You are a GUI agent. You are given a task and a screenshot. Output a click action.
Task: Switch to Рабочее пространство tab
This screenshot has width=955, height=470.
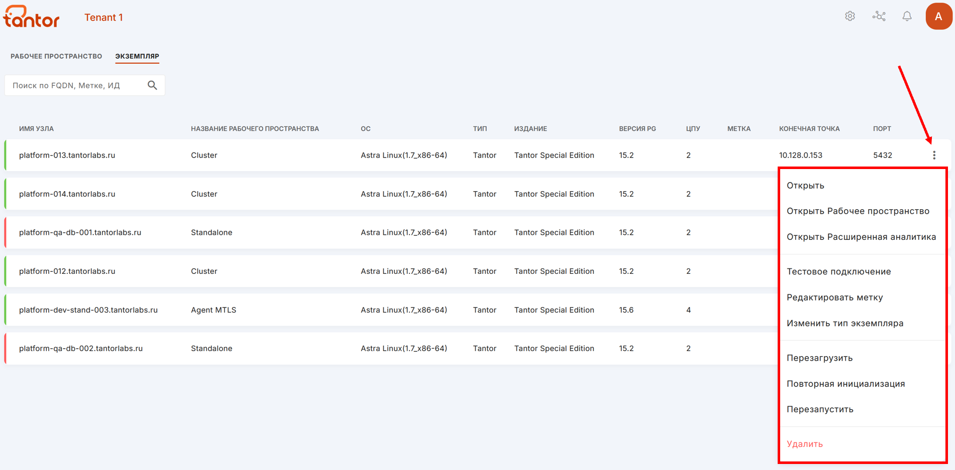[x=56, y=56]
